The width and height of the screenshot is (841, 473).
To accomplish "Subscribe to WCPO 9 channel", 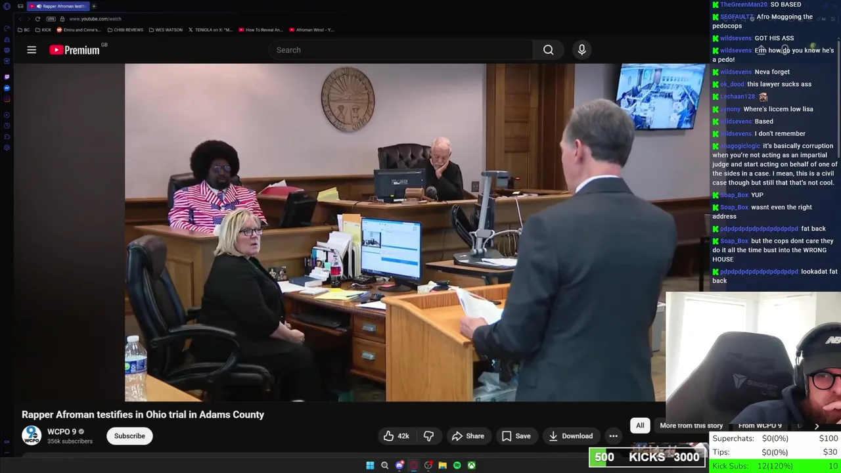I will [129, 436].
